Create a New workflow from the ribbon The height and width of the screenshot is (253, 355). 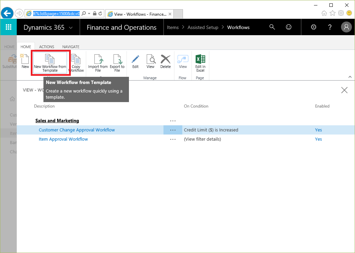pos(25,61)
